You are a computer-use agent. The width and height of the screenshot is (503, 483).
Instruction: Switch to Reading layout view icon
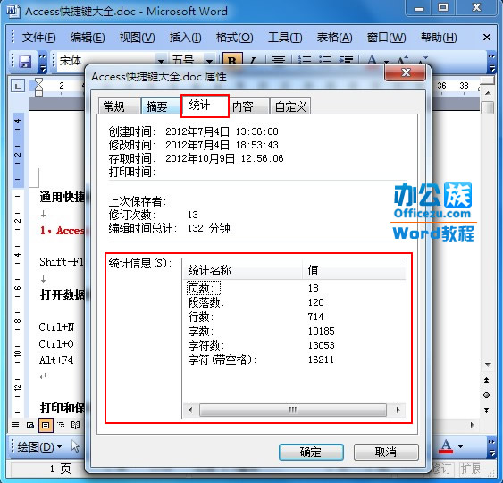75,426
